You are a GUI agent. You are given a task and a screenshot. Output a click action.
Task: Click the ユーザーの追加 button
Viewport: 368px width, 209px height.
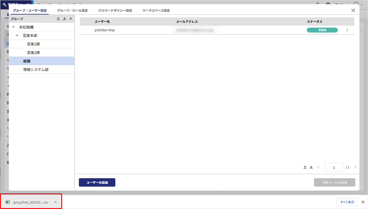pyautogui.click(x=97, y=182)
